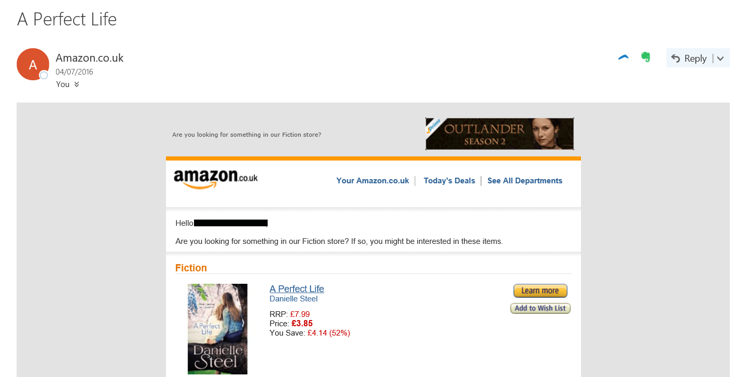Click the amazon.co.uk logo

(216, 179)
